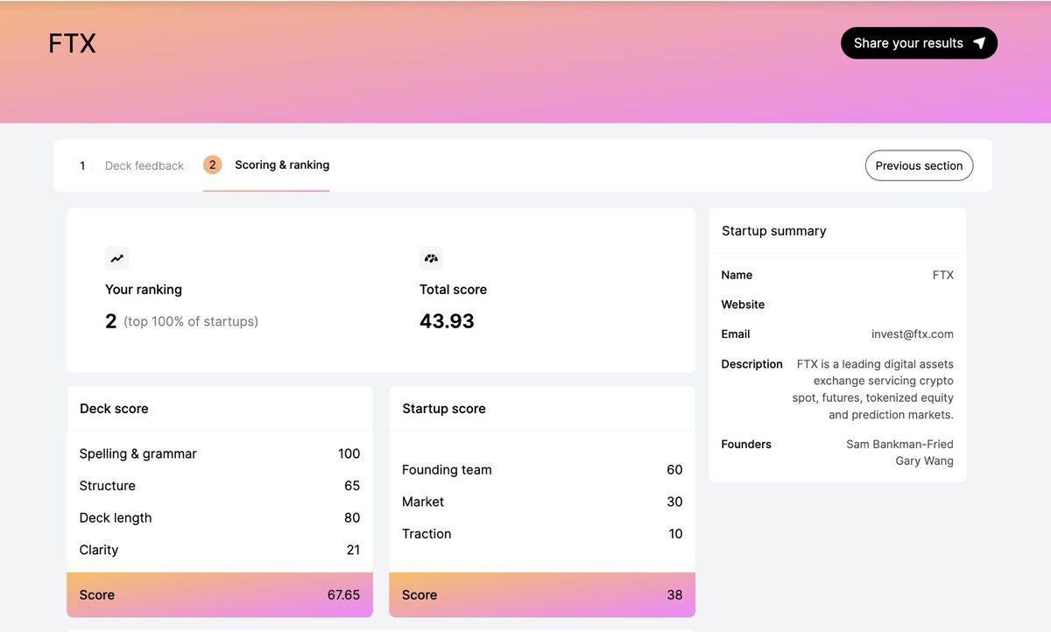1051x632 pixels.
Task: Click the Founders field label
Action: coord(746,445)
